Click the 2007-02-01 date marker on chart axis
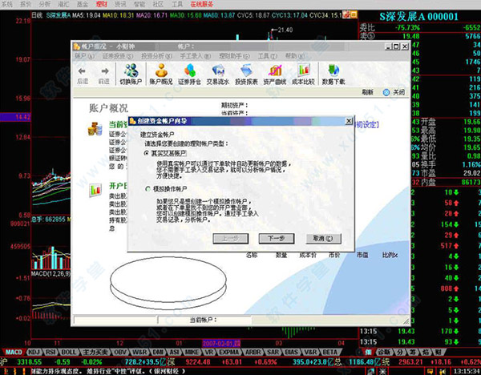The height and width of the screenshot is (375, 481). [x=221, y=343]
